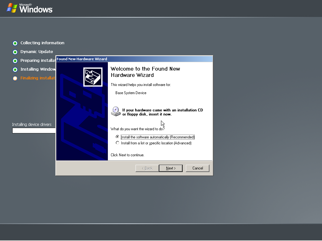Click the hardware card wizard icon
The height and width of the screenshot is (241, 322).
click(93, 77)
